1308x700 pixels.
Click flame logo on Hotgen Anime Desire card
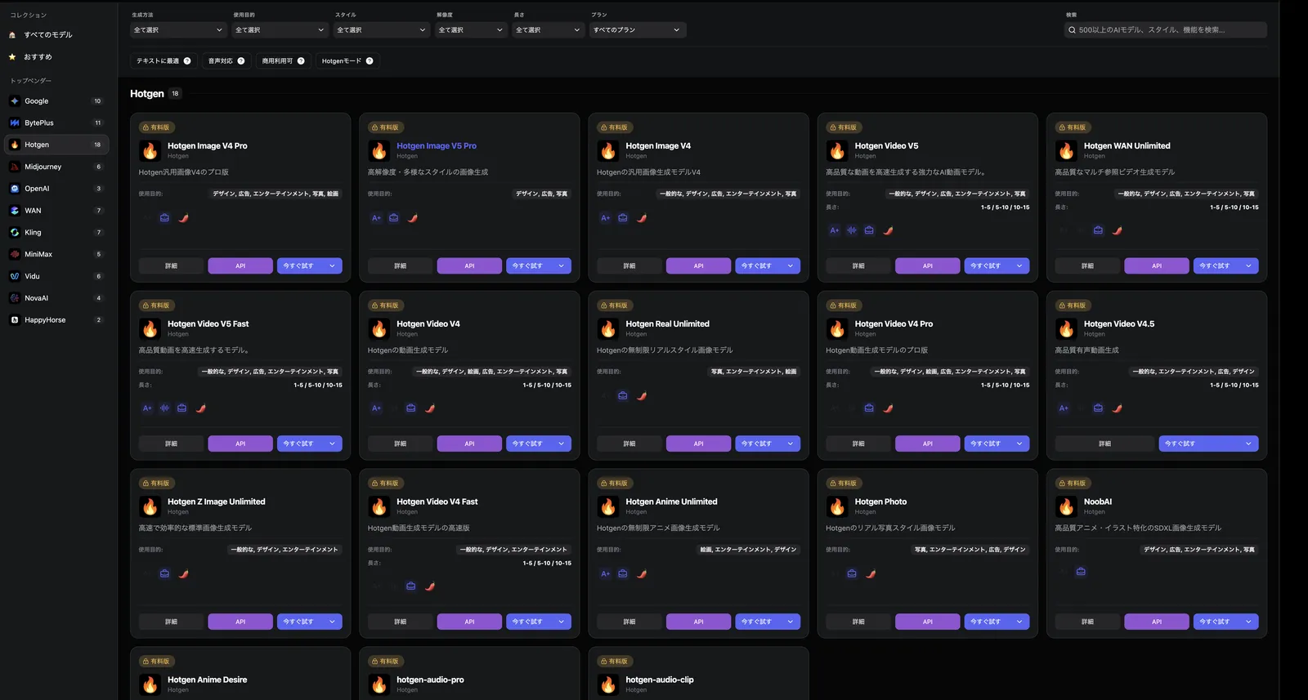(150, 684)
